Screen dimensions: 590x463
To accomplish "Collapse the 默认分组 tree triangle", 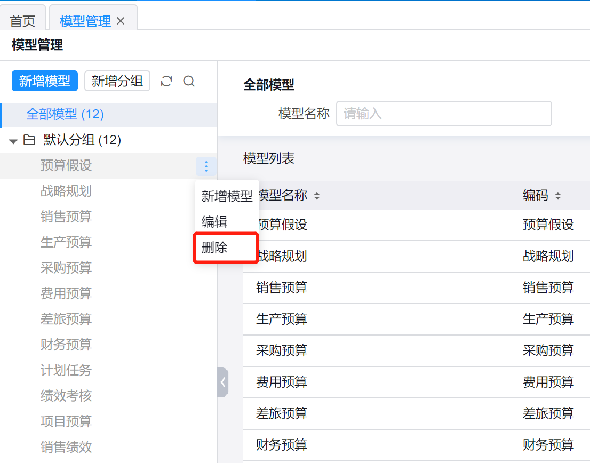I will click(x=13, y=141).
